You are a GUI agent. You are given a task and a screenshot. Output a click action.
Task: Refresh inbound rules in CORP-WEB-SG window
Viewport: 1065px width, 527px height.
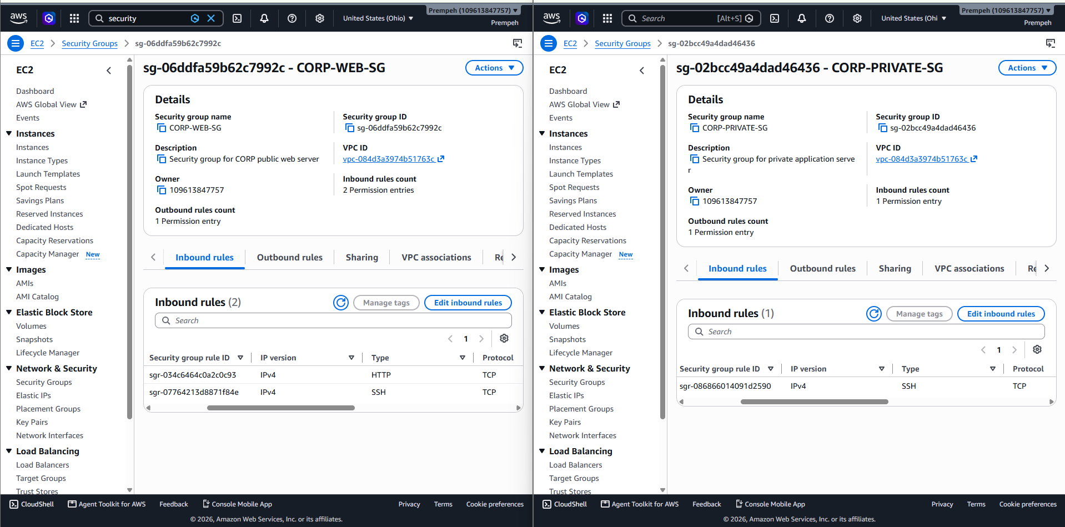[x=341, y=303]
